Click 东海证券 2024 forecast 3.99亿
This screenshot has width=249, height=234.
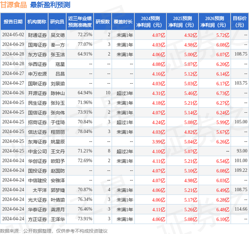coord(159,142)
